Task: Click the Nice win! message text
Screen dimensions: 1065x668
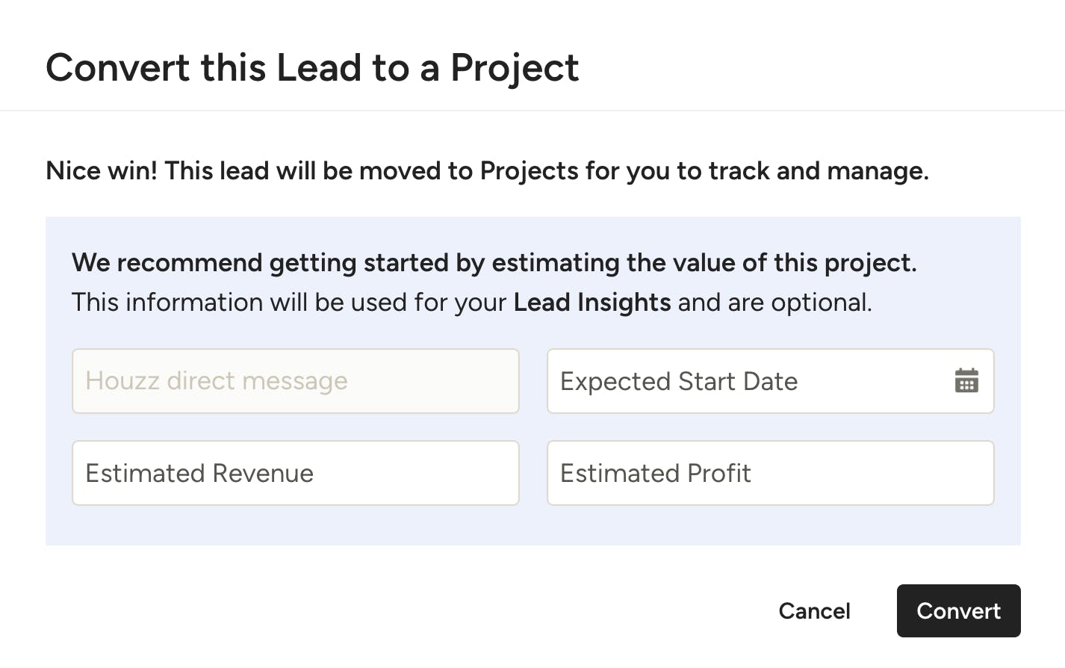Action: tap(102, 170)
